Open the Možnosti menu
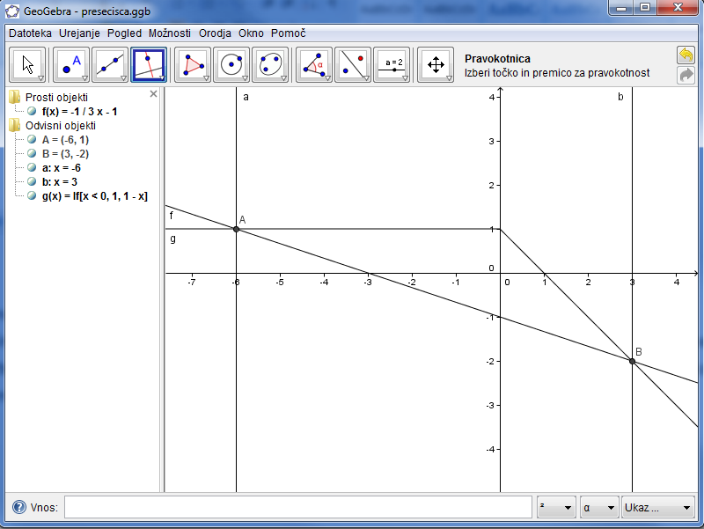 [169, 33]
